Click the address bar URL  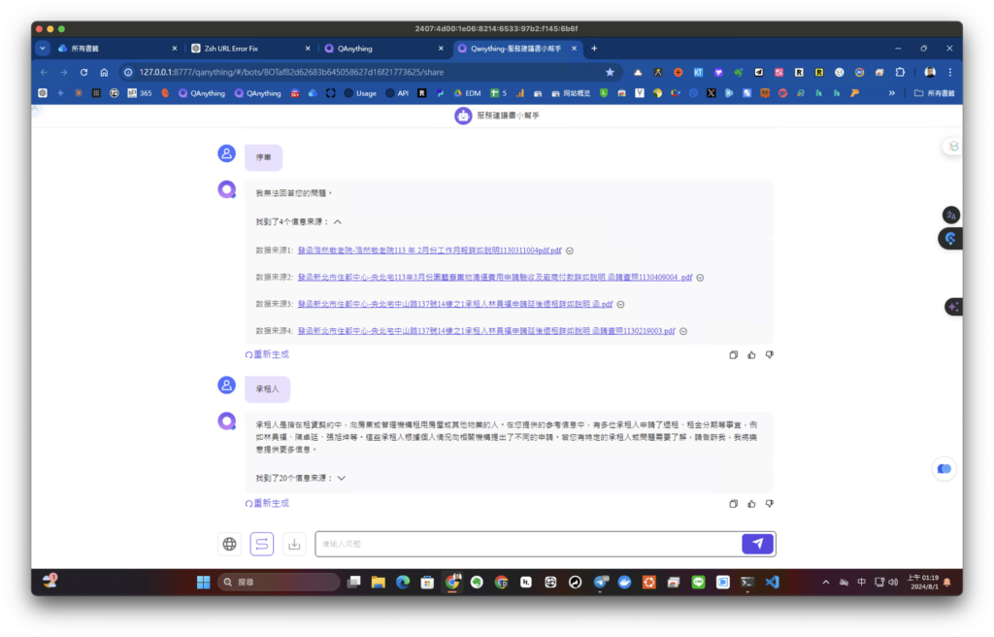click(x=291, y=72)
